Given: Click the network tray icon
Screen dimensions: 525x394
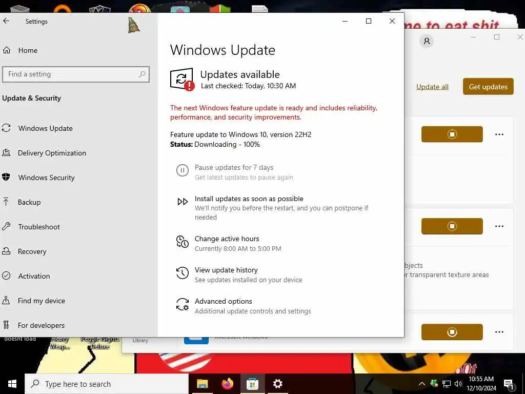Looking at the screenshot, I should click(447, 384).
